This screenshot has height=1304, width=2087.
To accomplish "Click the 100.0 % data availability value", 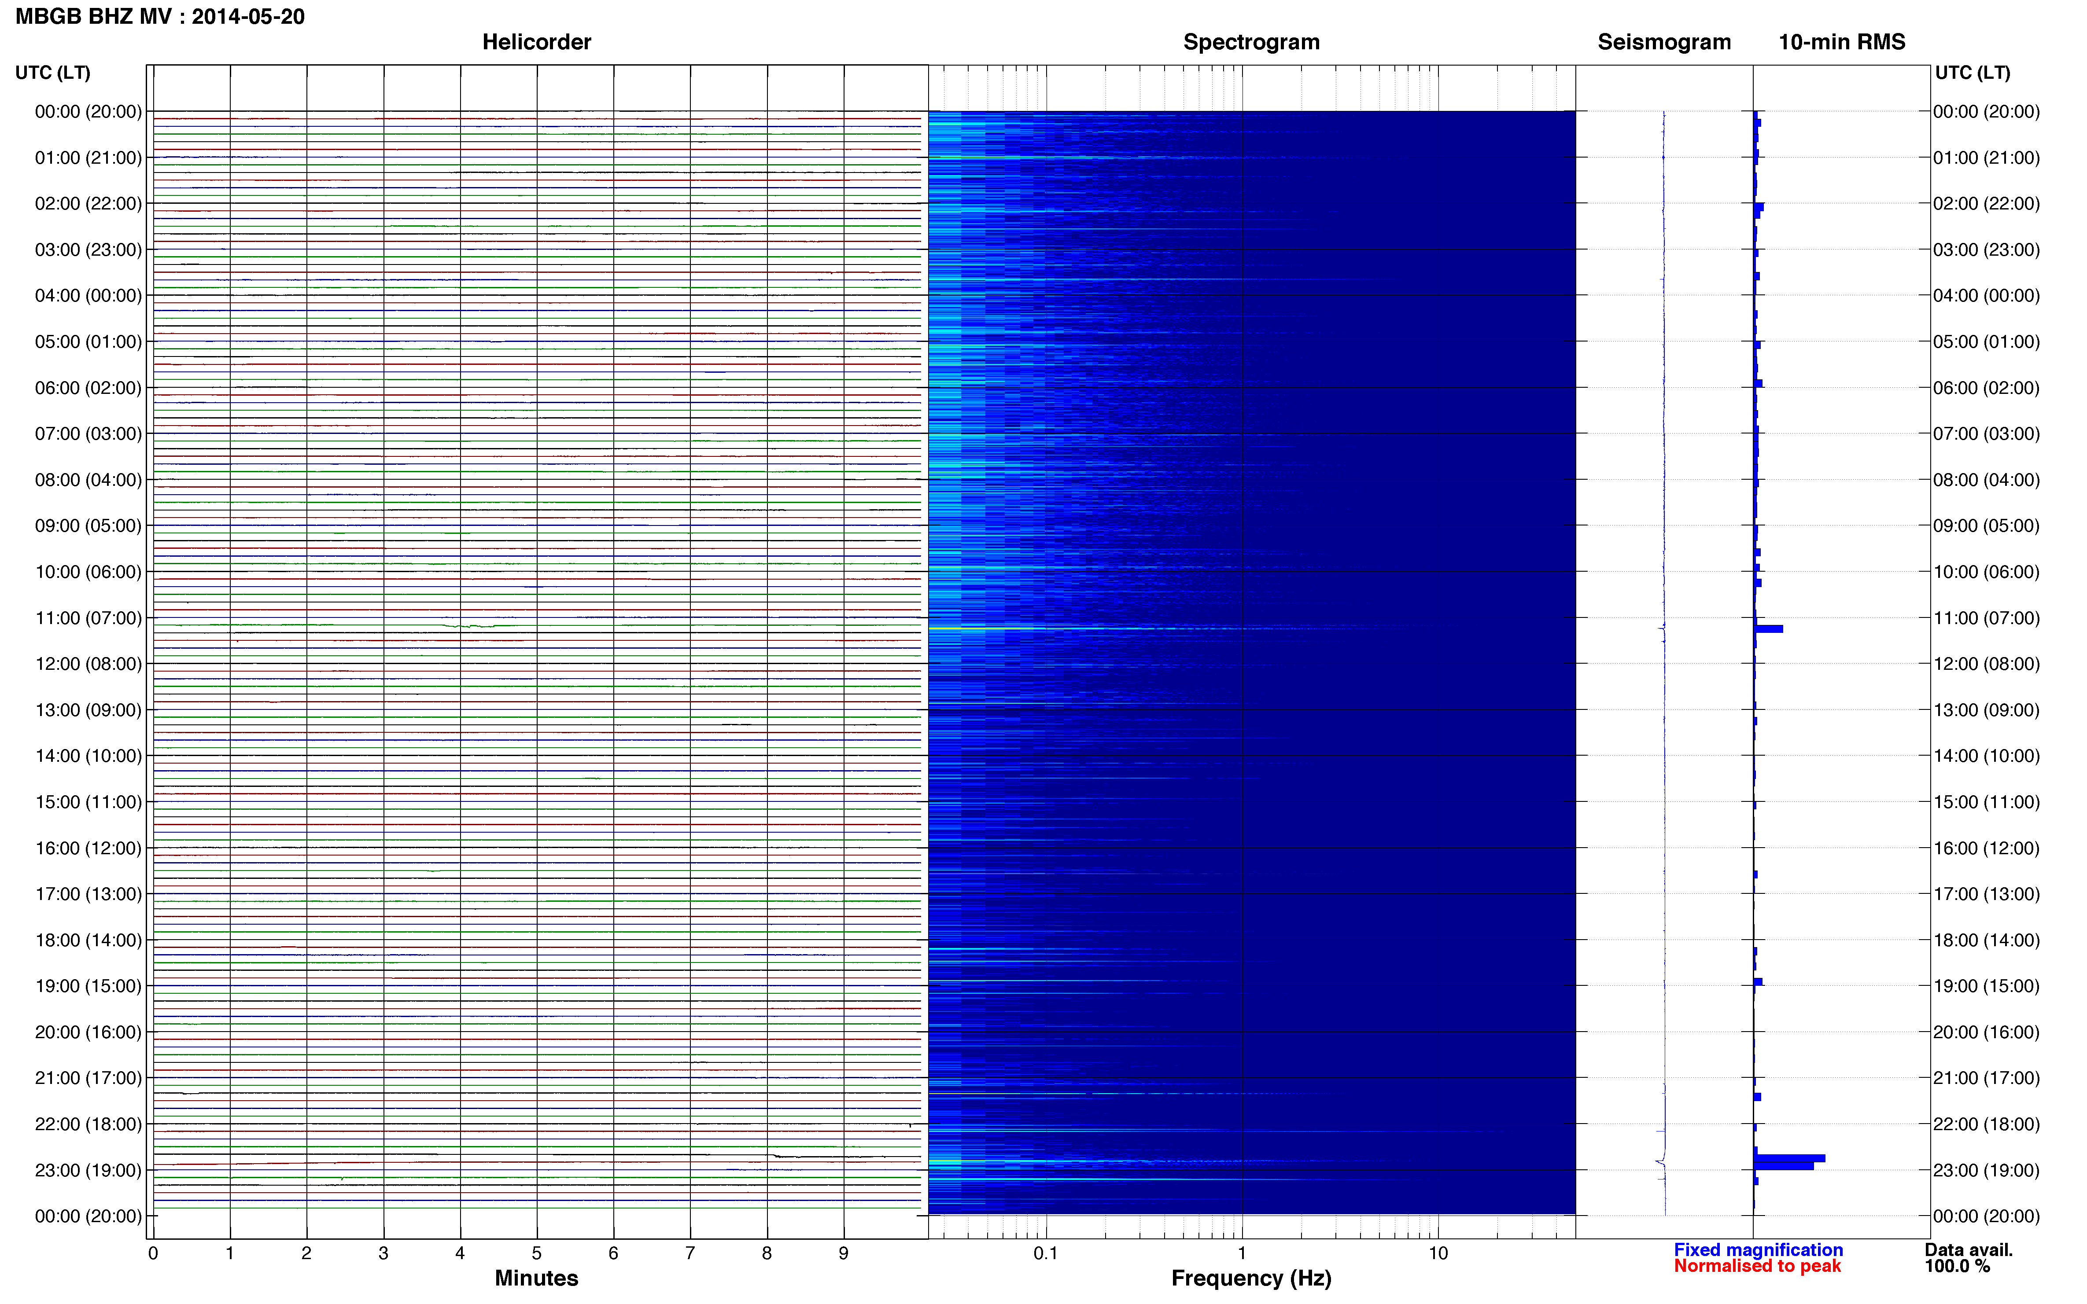I will (1958, 1266).
